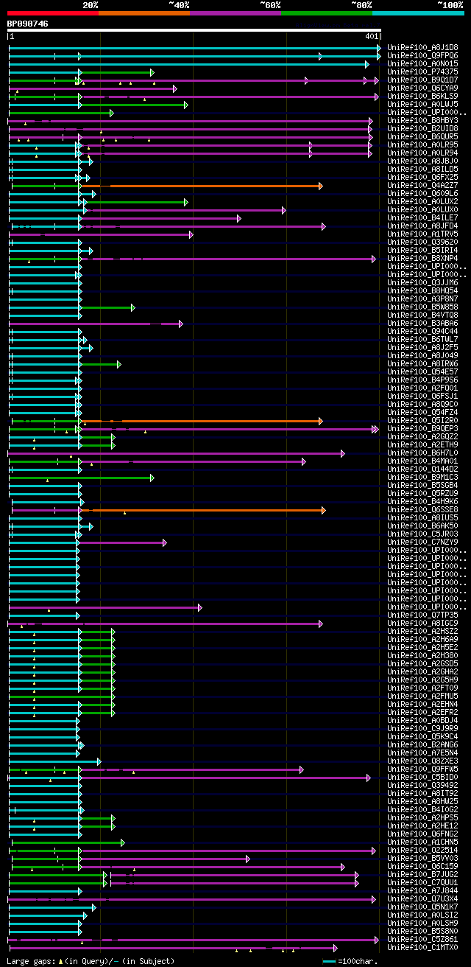Select label UniRef100_A8ILD5
471x967 pixels.
[422, 169]
